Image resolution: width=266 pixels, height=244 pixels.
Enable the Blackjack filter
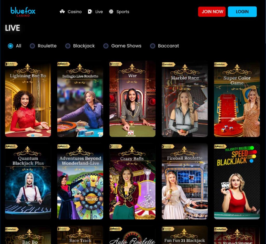pos(68,46)
